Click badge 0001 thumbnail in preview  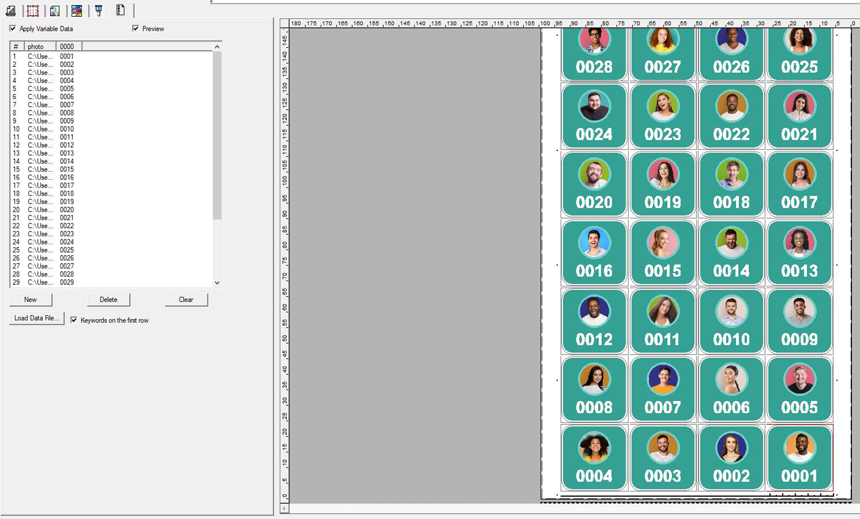pos(799,457)
